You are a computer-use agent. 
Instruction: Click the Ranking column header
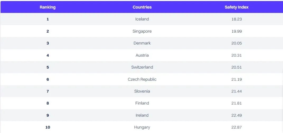tap(48, 7)
